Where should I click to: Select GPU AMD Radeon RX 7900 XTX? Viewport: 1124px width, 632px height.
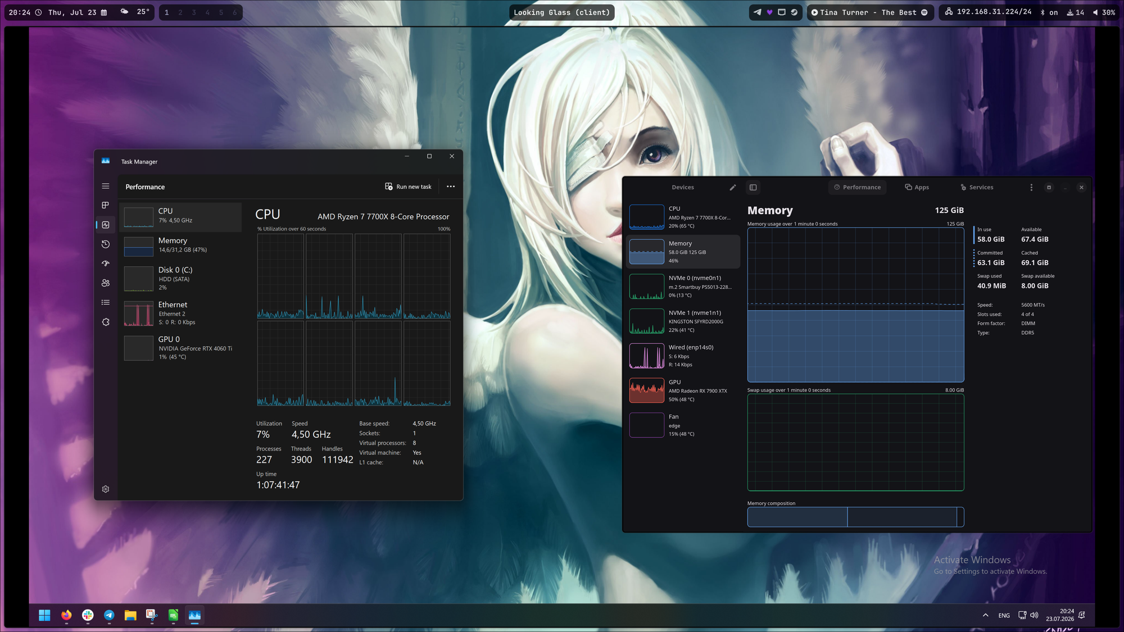tap(683, 390)
